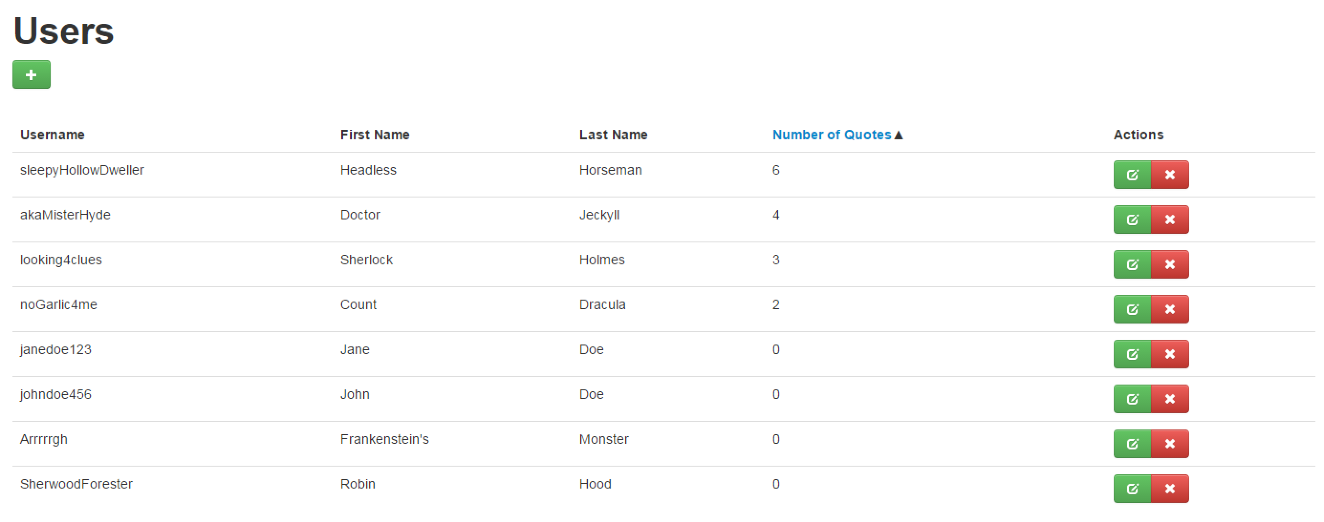1324x522 pixels.
Task: Delete janedoe123 user
Action: 1170,354
